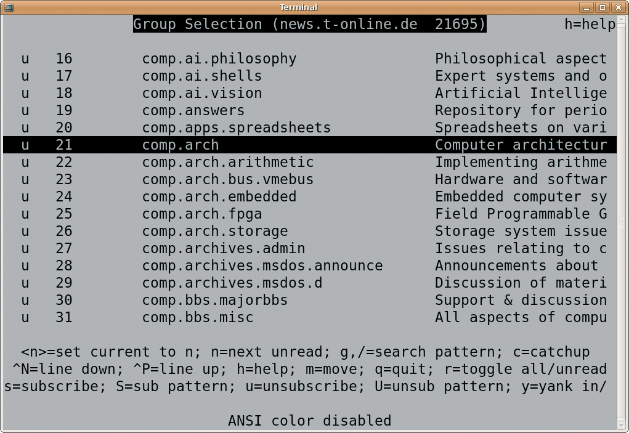Click comp.bbs.misc at list bottom
The image size is (629, 433).
tap(198, 318)
